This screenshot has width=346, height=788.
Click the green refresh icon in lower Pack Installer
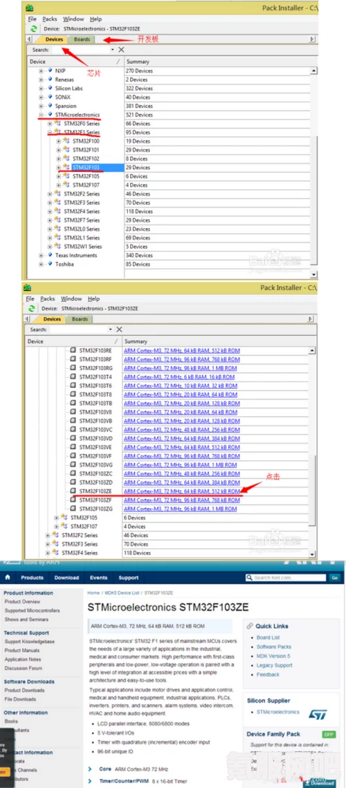[x=32, y=308]
